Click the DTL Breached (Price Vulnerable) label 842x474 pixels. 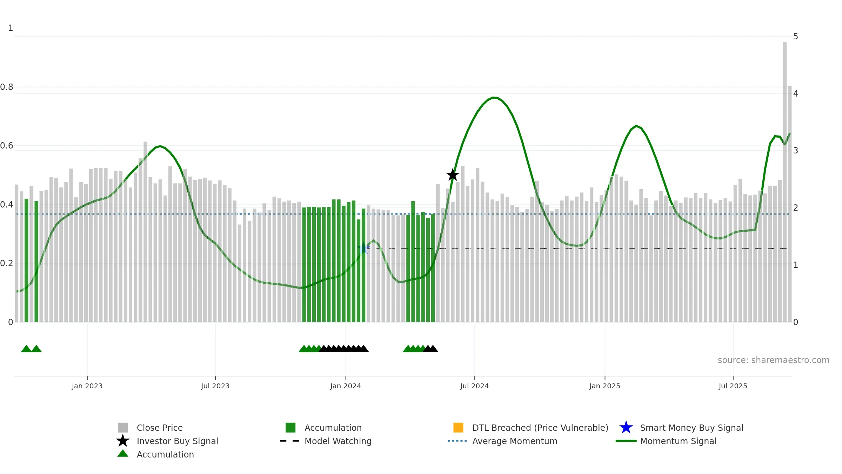pos(540,428)
